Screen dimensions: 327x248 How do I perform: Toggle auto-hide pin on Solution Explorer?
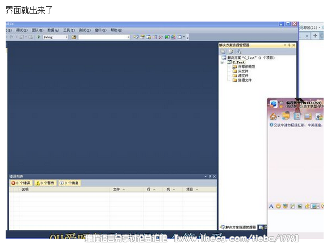tap(290, 45)
